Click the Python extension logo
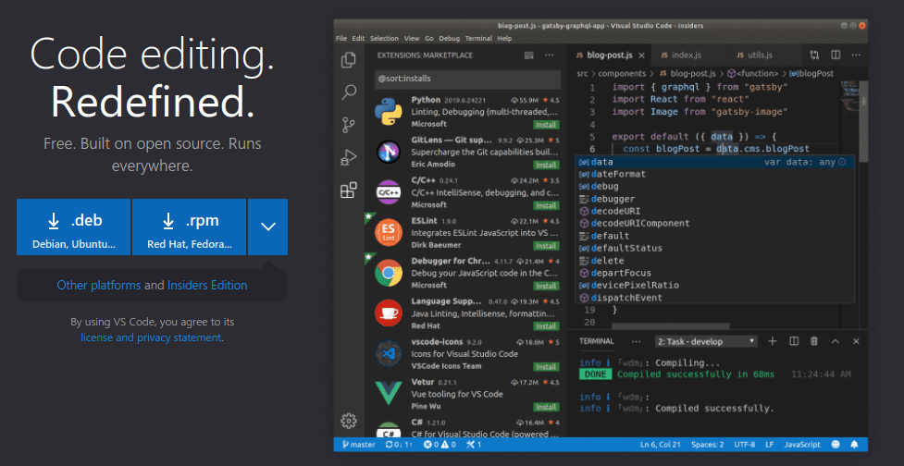Screen dimensions: 904x466 point(388,112)
